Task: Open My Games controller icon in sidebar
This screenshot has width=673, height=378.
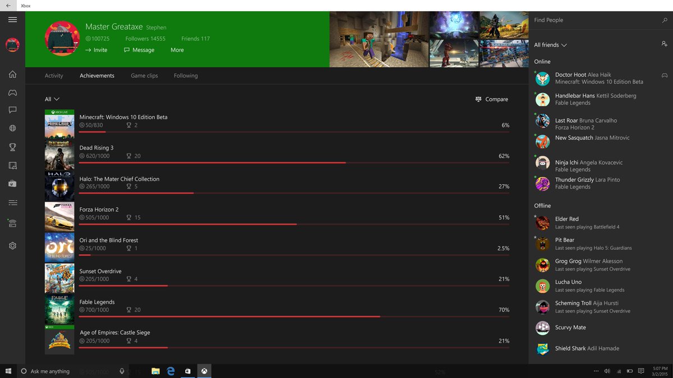Action: tap(12, 92)
